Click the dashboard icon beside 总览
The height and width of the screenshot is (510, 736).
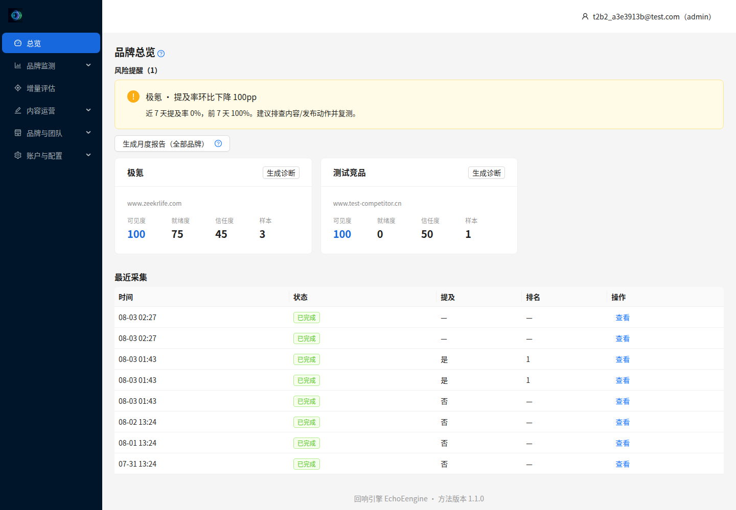[x=18, y=43]
